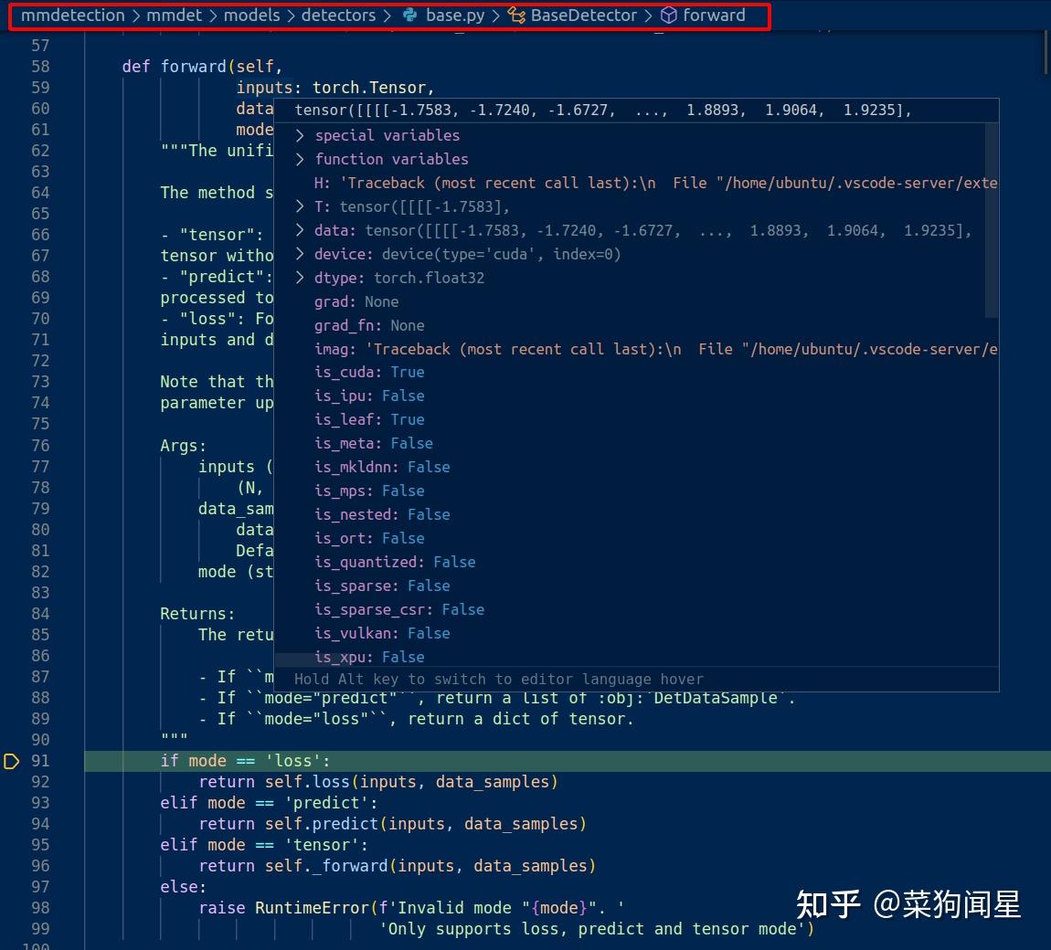Click the detectors breadcrumb entry
The image size is (1051, 950).
(338, 16)
